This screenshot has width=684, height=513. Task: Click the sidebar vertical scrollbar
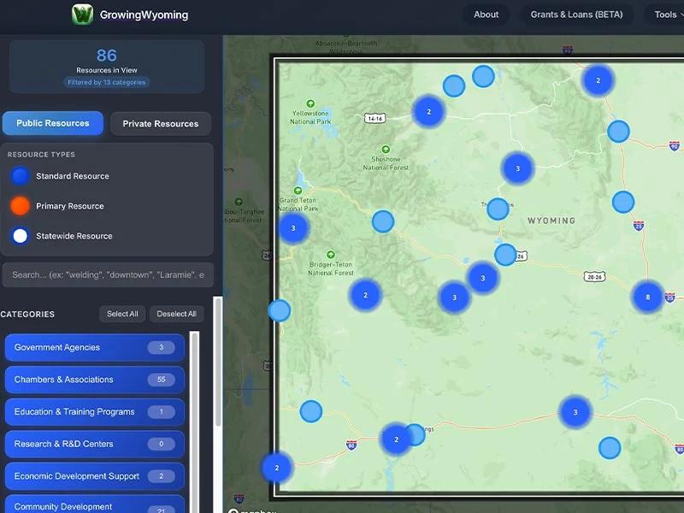(218, 362)
